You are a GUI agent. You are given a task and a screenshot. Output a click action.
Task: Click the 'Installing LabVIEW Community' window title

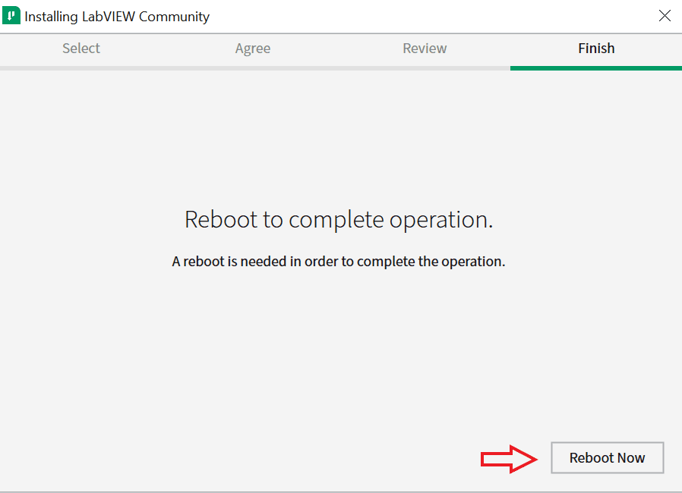pos(117,17)
